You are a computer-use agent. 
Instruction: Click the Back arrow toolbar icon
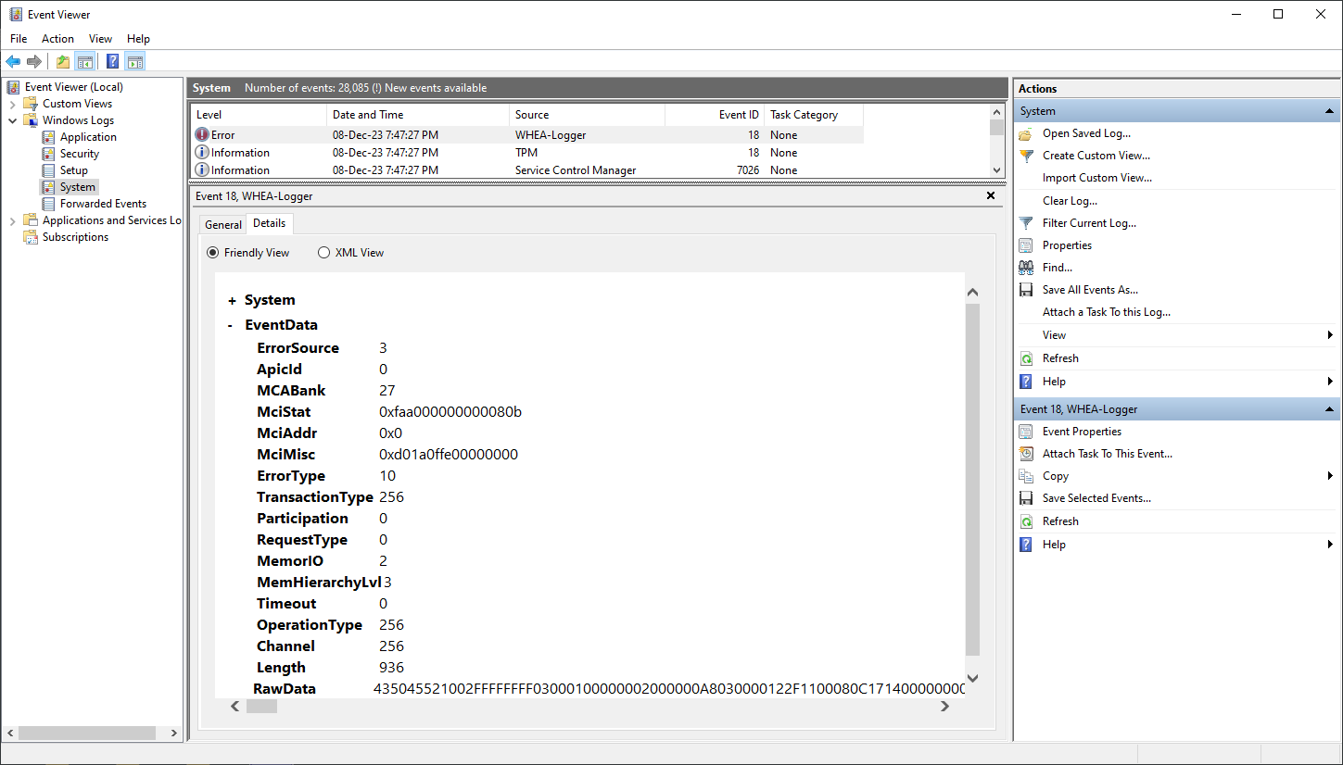point(13,62)
